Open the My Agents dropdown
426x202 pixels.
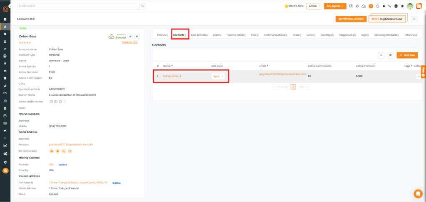335,6
